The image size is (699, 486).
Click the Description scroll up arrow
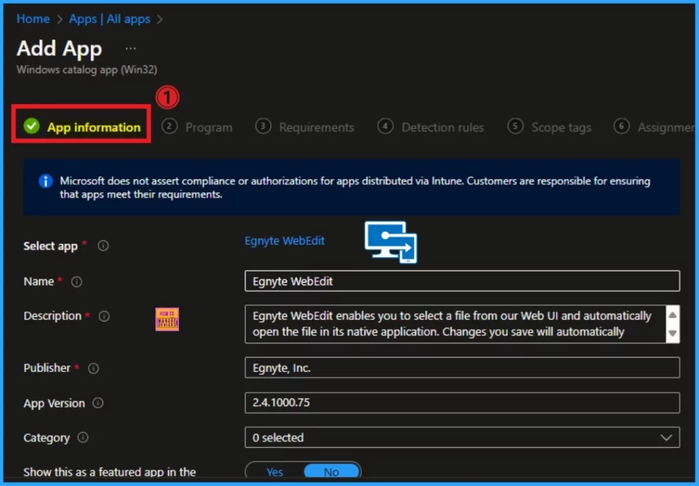(x=672, y=315)
